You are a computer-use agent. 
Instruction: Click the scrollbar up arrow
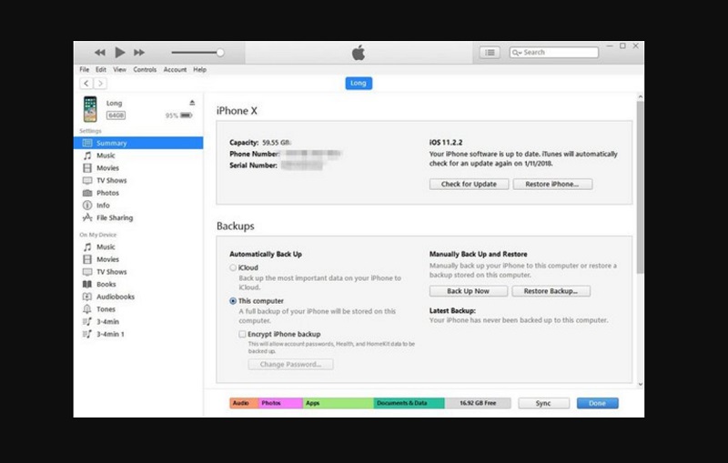click(641, 97)
